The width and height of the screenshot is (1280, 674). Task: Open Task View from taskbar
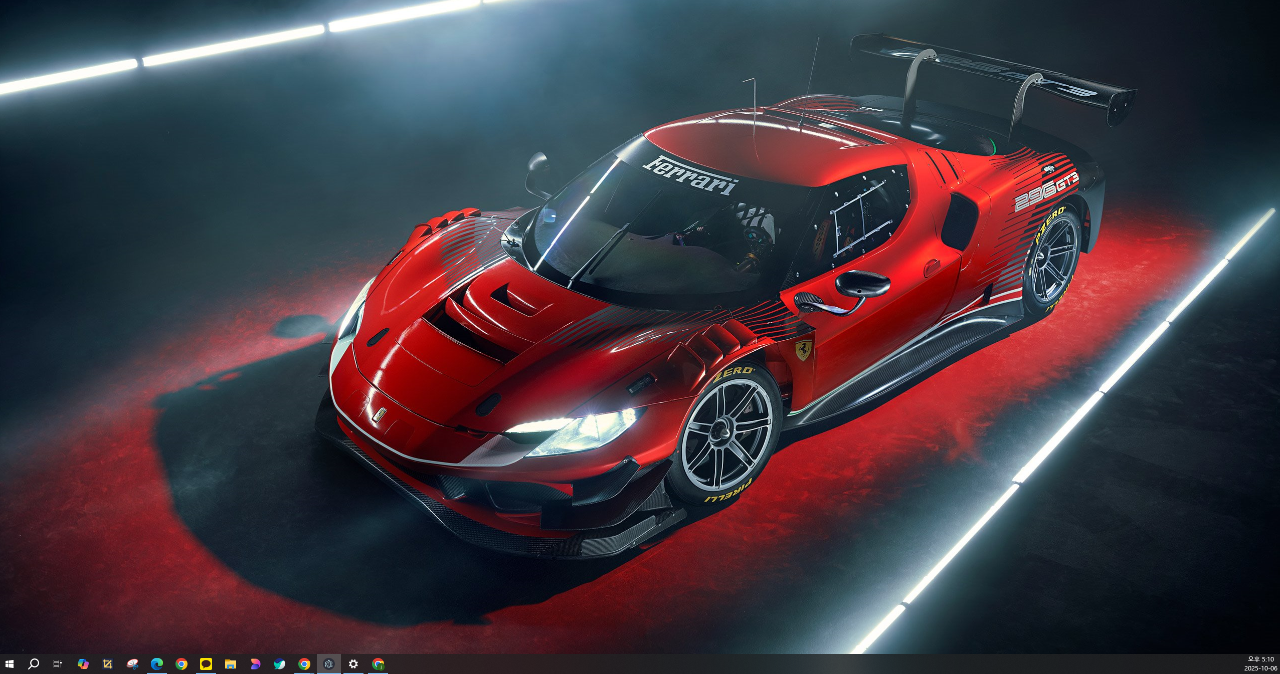coord(58,664)
